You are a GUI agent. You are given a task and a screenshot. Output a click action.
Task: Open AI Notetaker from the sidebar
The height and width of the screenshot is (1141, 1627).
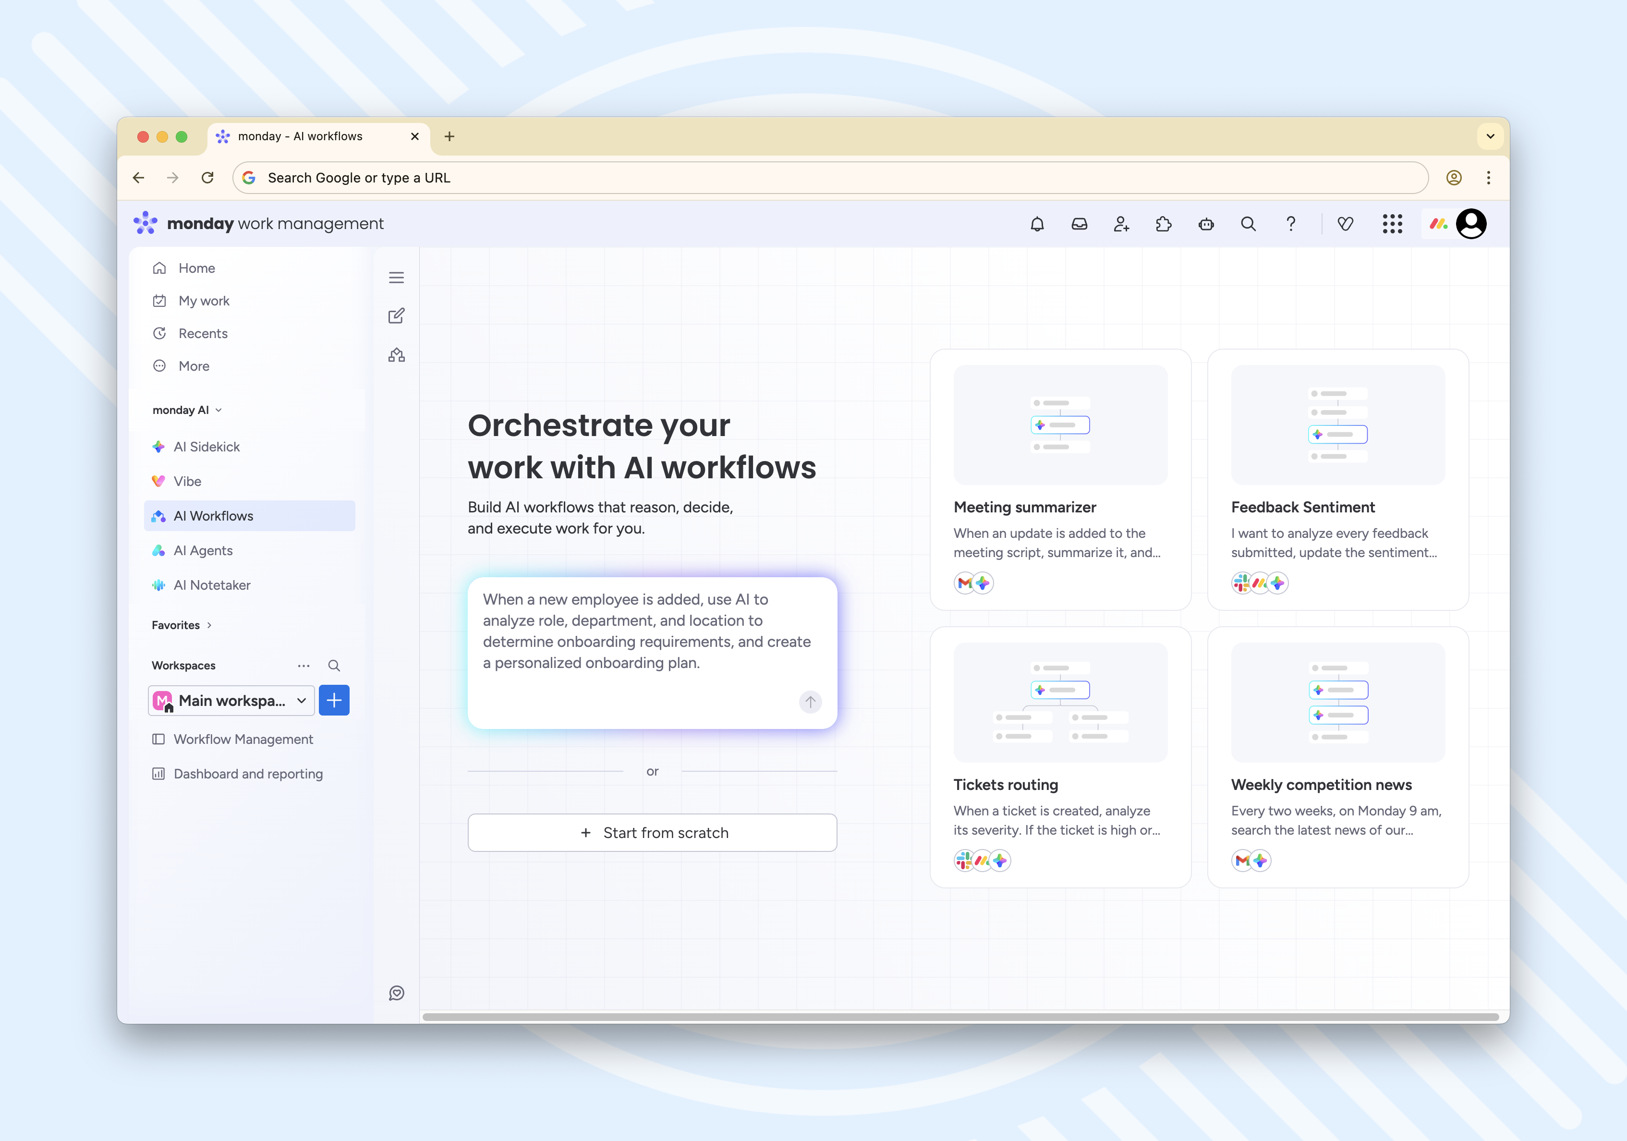211,585
